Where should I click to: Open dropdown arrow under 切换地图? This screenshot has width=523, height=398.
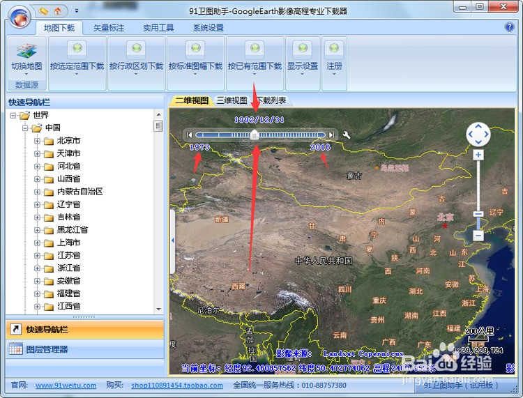coord(26,74)
